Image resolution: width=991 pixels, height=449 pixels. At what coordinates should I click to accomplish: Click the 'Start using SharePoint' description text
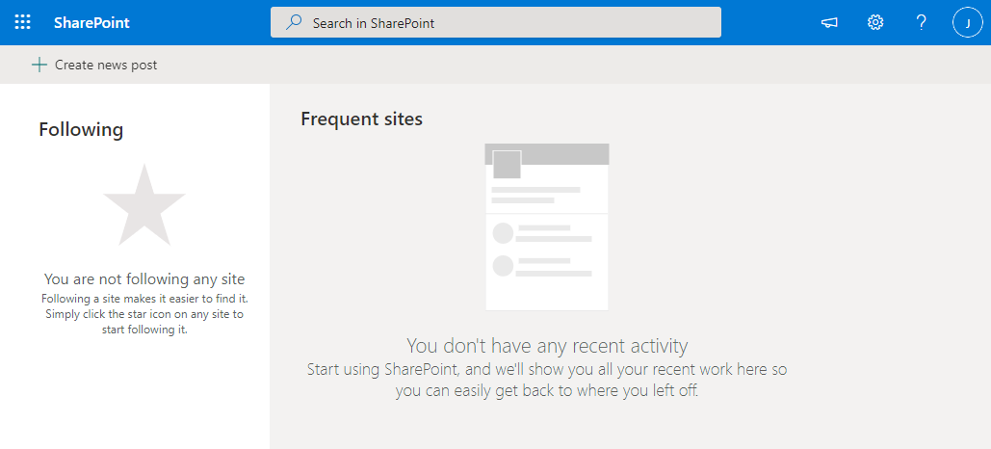pos(547,380)
